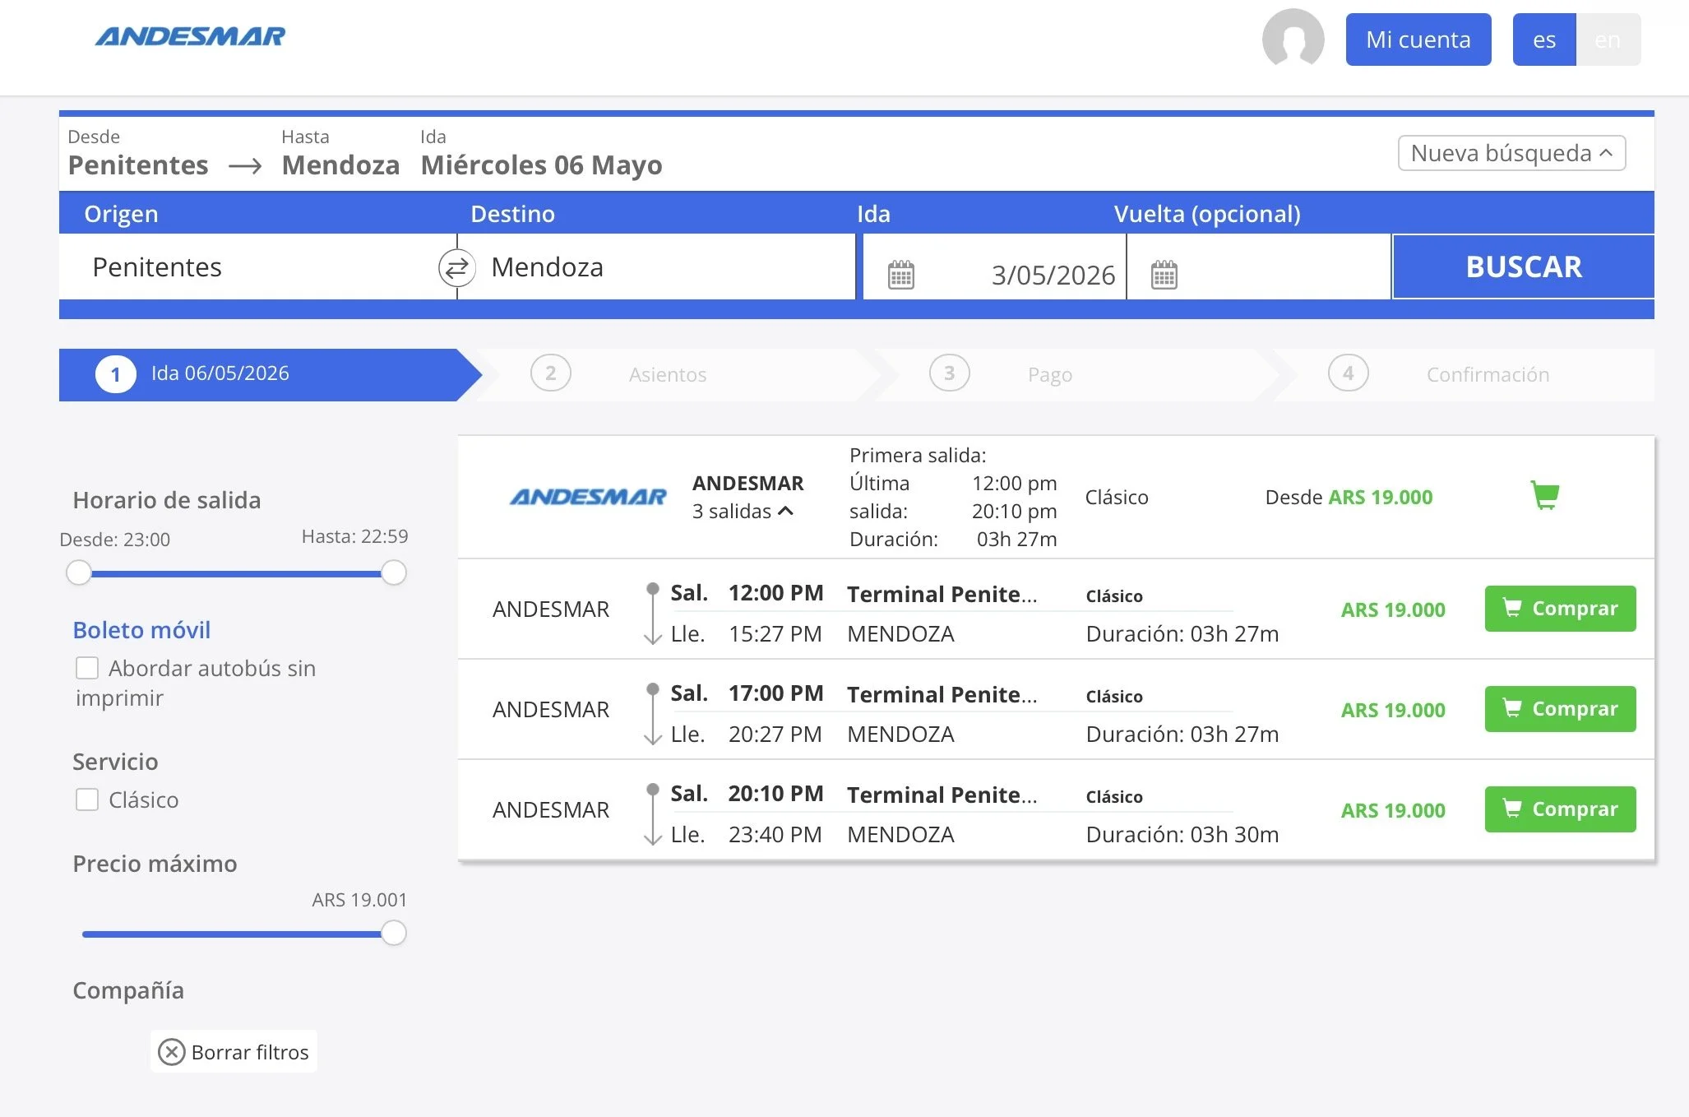Click the Boleto móvil link
The width and height of the screenshot is (1689, 1117).
(x=141, y=630)
